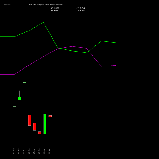Click the 25 Aug date label
This screenshot has height=159, width=159.
(34, 151)
